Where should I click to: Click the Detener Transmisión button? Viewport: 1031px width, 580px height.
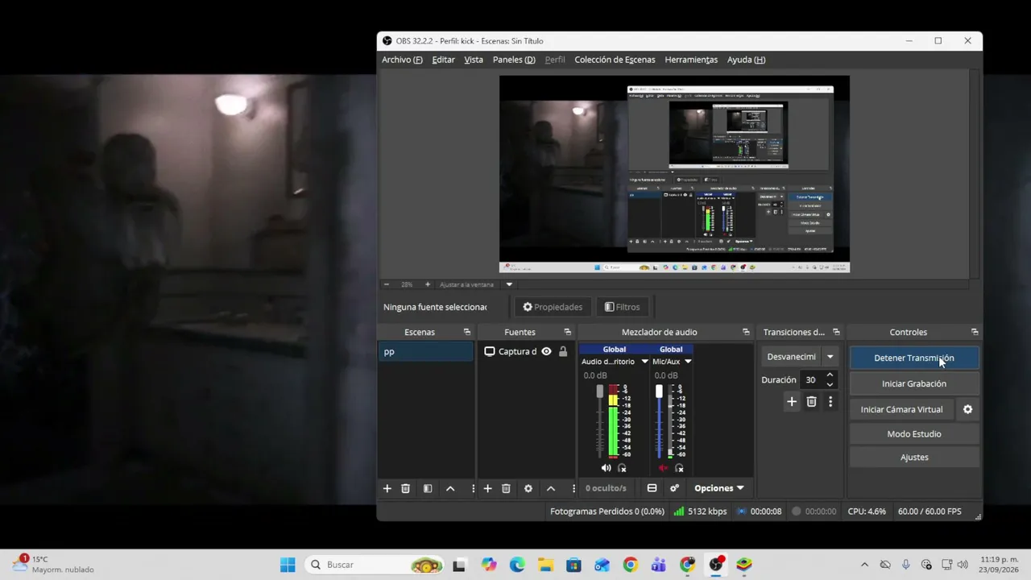(x=914, y=358)
